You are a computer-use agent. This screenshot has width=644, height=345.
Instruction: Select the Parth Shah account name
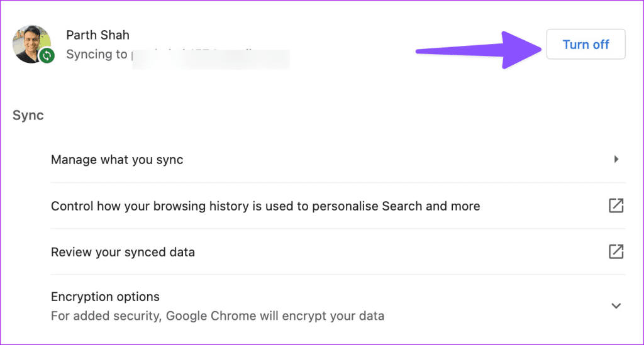coord(97,35)
